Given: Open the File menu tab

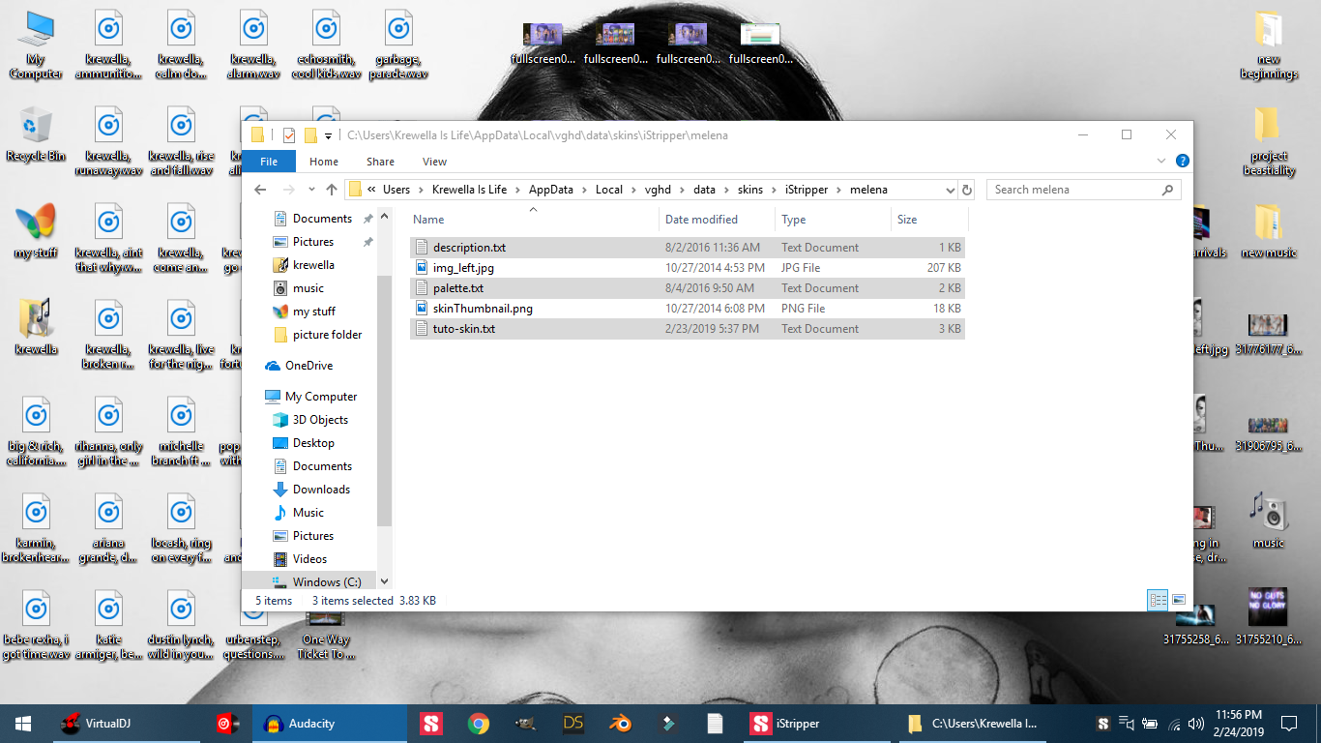Looking at the screenshot, I should tap(269, 162).
